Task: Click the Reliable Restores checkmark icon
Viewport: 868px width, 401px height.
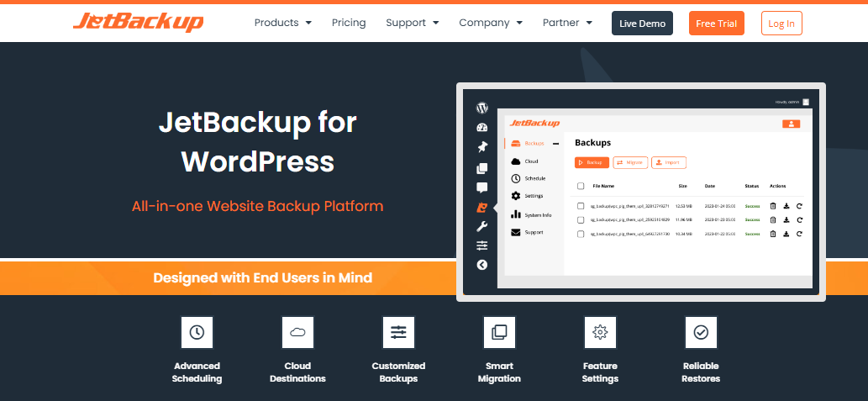Action: pos(701,332)
